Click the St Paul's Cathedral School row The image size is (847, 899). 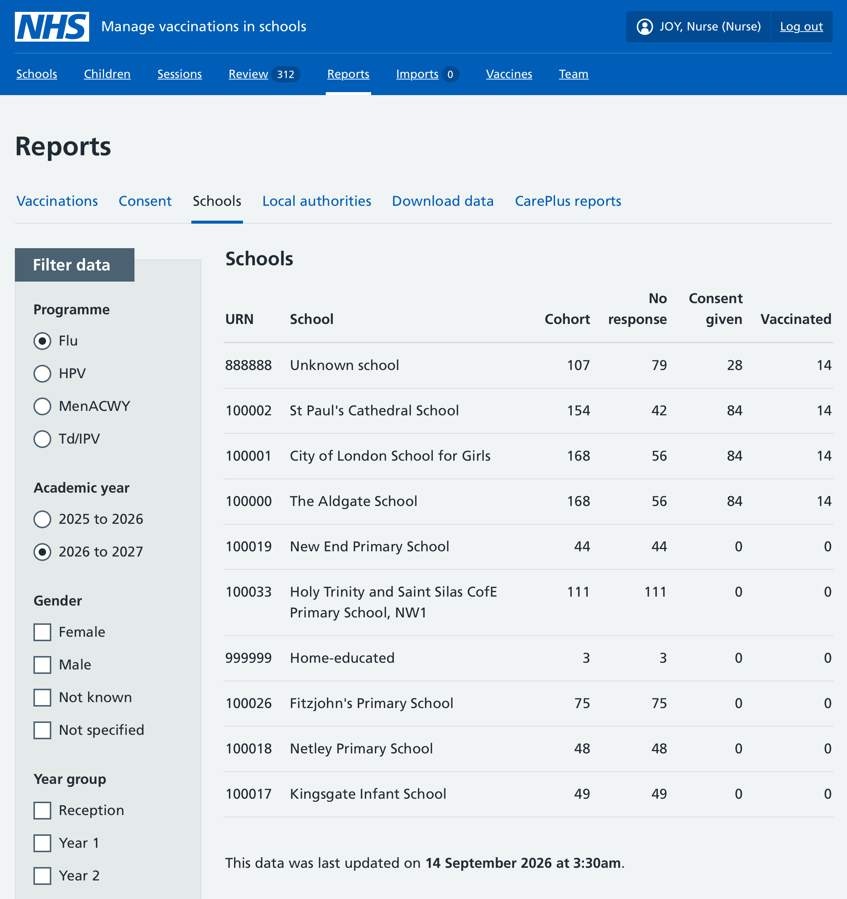(x=528, y=410)
